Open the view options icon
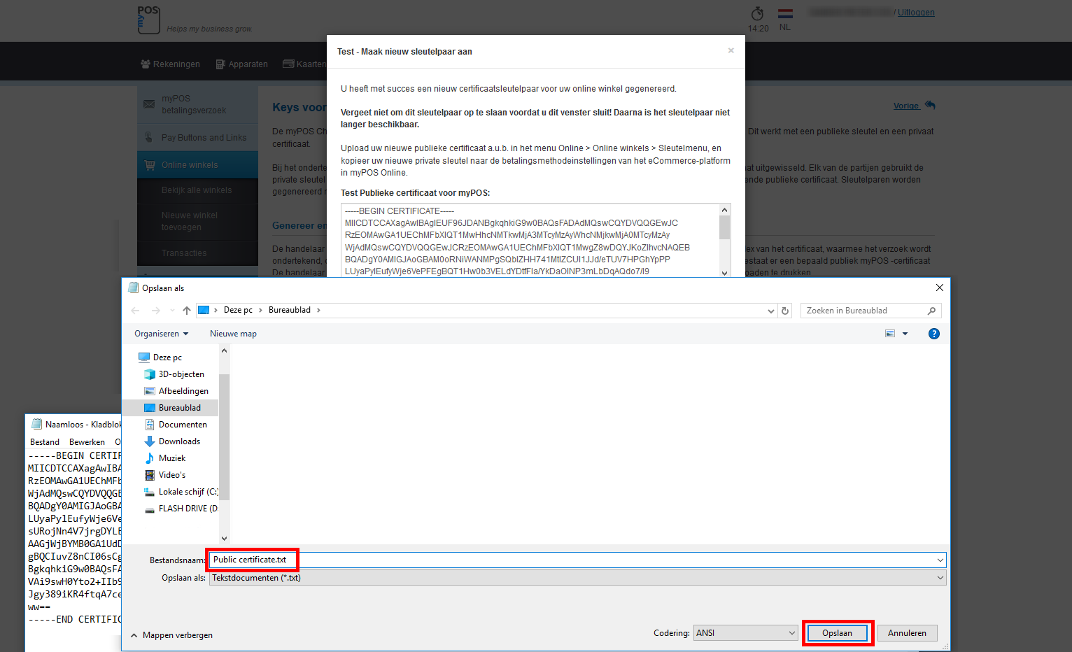1072x652 pixels. pyautogui.click(x=890, y=334)
